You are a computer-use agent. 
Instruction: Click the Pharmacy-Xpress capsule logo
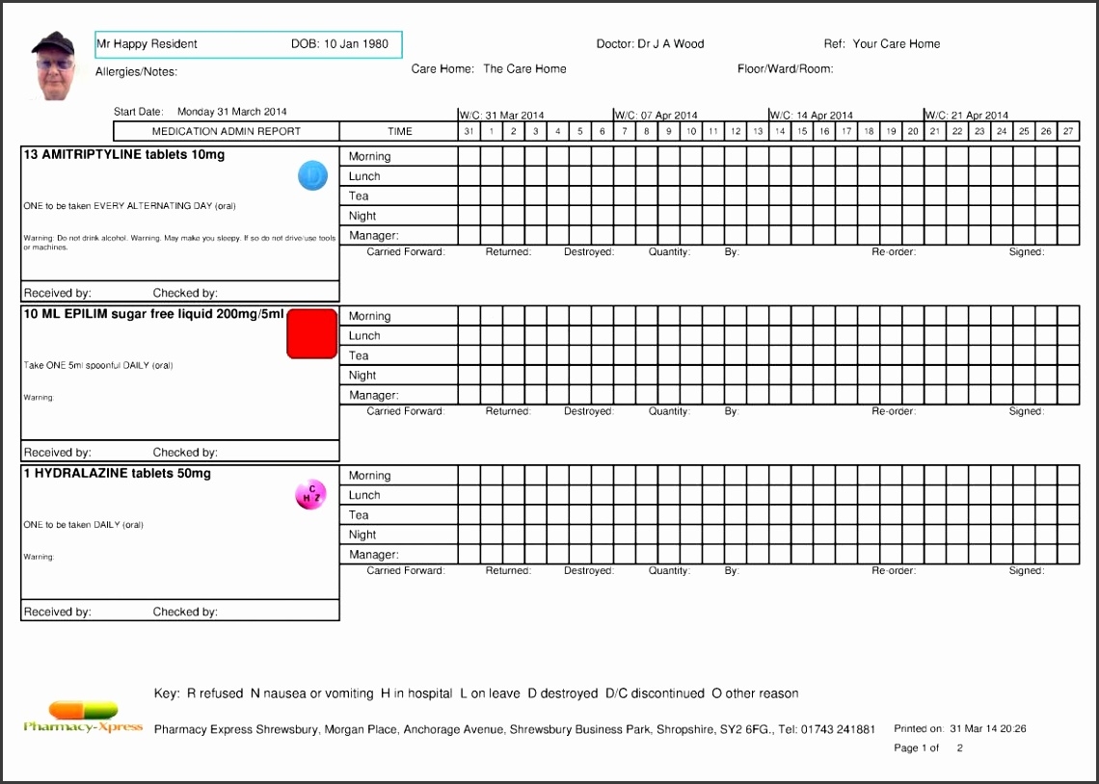[83, 717]
